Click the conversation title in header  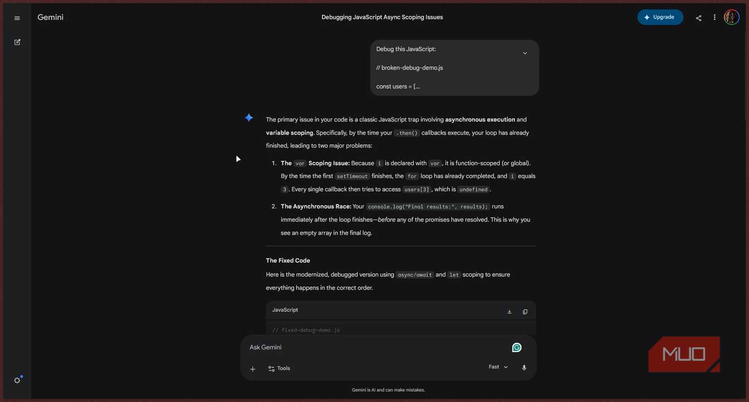[382, 17]
